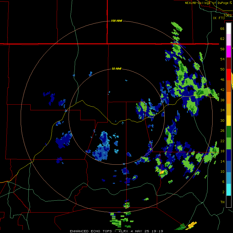Screen dimensions: 233x233
Task: Click the light green 26 kft swatch
Action: click(x=229, y=143)
